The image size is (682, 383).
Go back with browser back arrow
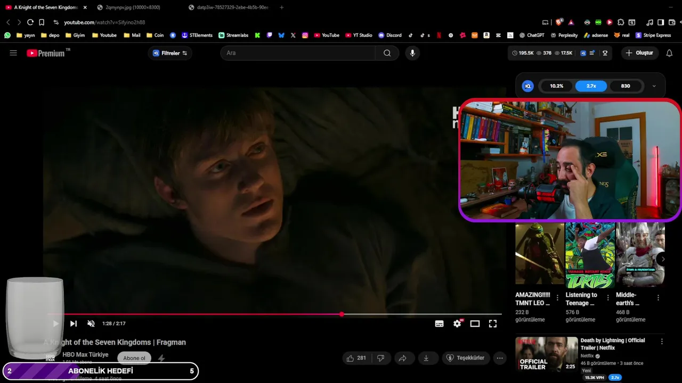(x=8, y=22)
